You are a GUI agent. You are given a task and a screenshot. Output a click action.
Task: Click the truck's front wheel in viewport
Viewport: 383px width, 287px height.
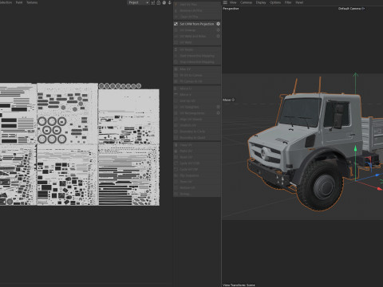pyautogui.click(x=321, y=186)
